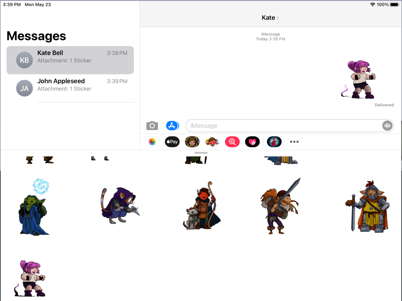Open the #images search icon
The image size is (402, 301).
[x=232, y=142]
